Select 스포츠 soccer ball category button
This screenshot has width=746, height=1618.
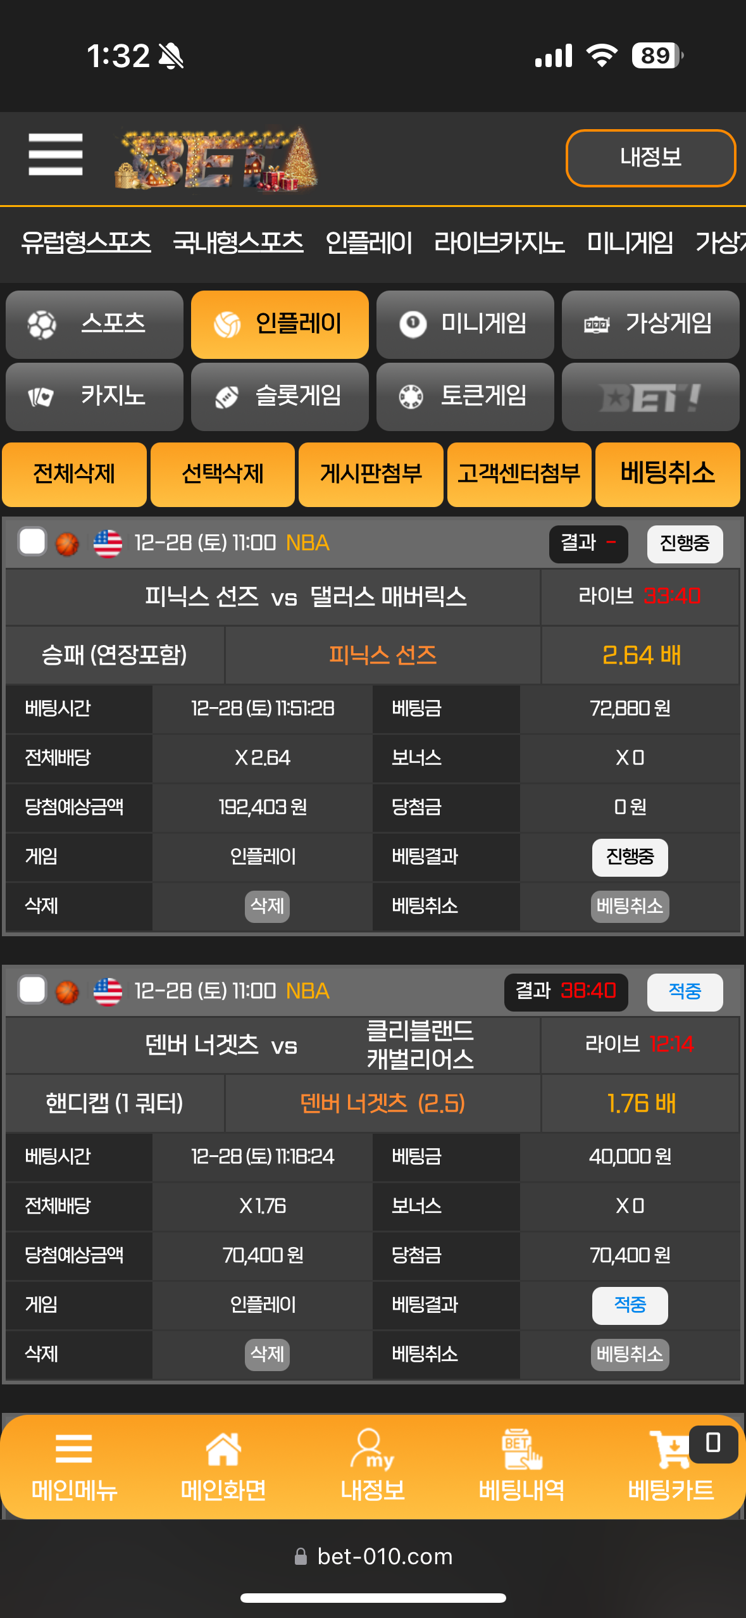(94, 325)
